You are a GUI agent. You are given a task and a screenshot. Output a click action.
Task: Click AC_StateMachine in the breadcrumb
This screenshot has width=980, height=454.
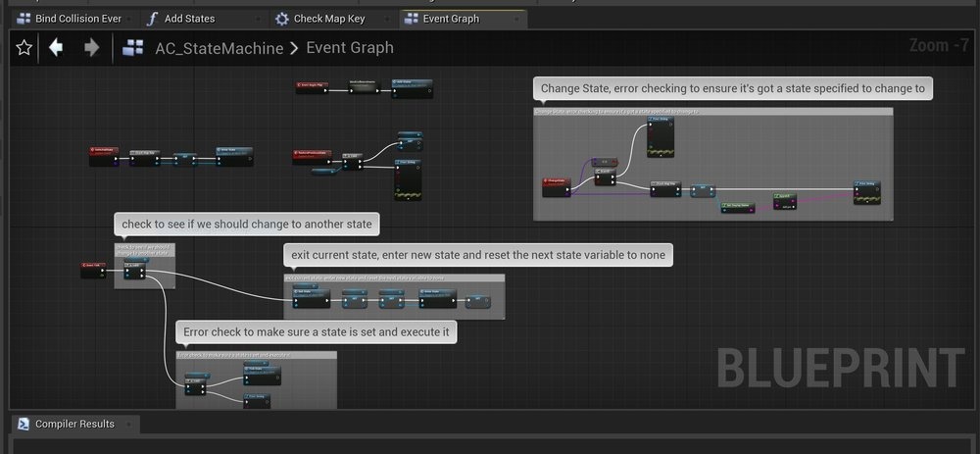tap(220, 48)
